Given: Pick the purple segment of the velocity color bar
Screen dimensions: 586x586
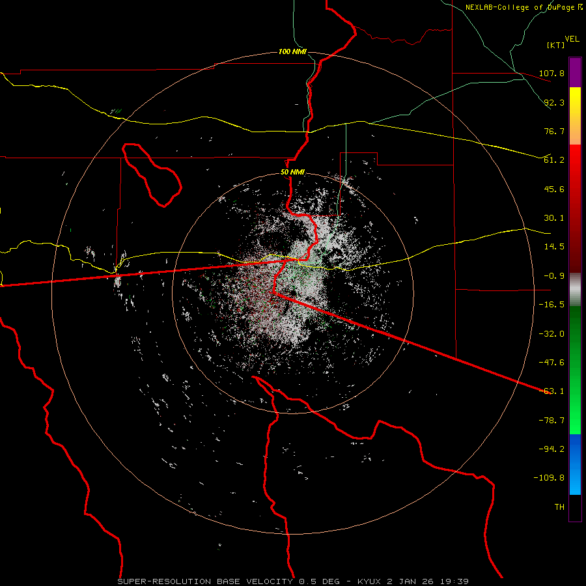Looking at the screenshot, I should click(x=575, y=73).
